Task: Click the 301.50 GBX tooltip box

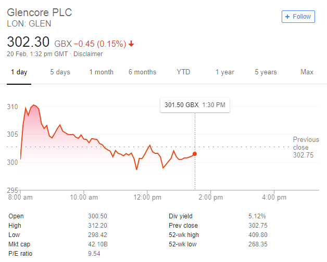Action: click(x=195, y=105)
